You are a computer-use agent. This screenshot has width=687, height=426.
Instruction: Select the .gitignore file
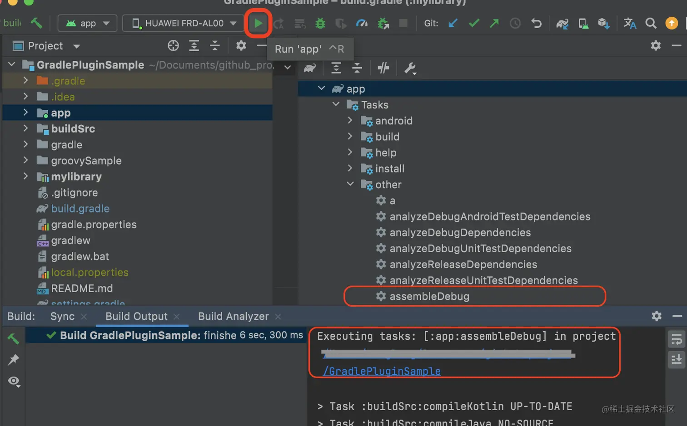74,192
